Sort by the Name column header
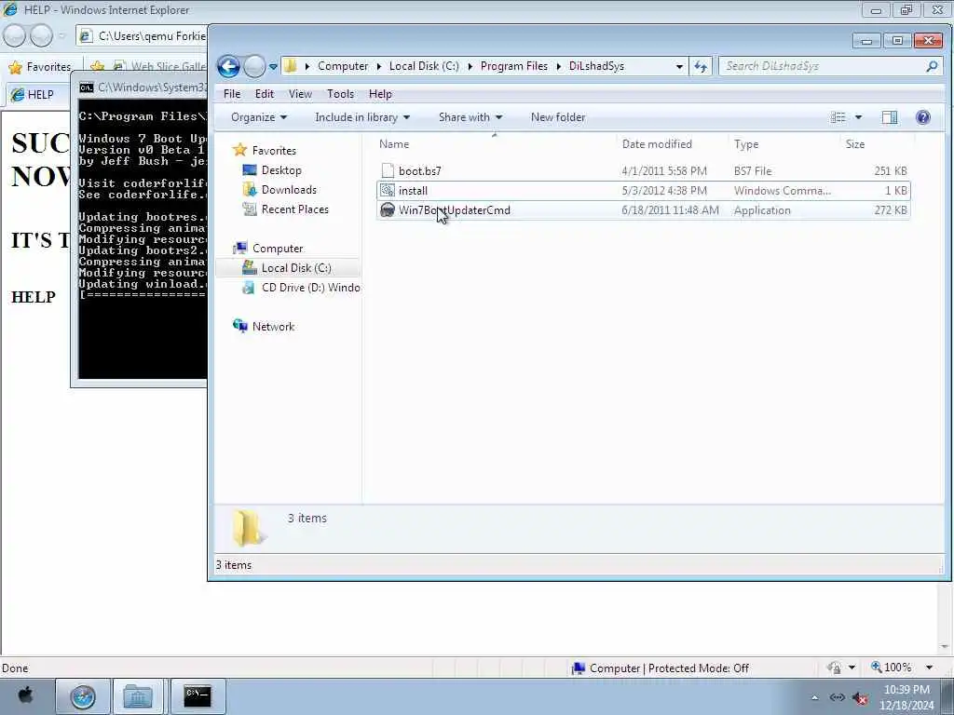 tap(394, 144)
